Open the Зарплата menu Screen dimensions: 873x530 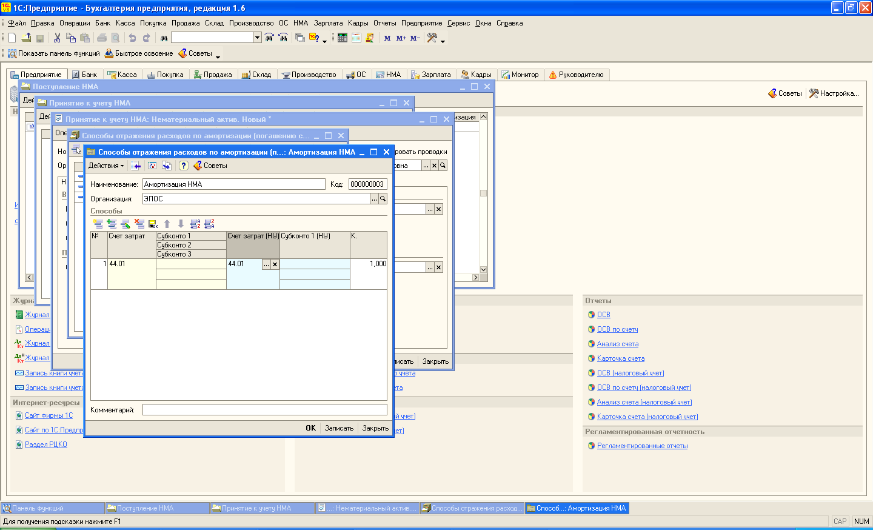328,23
